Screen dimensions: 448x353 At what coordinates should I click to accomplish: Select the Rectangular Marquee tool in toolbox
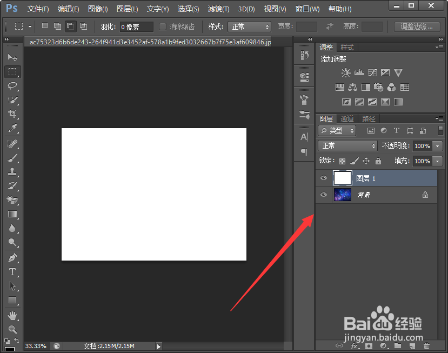12,71
